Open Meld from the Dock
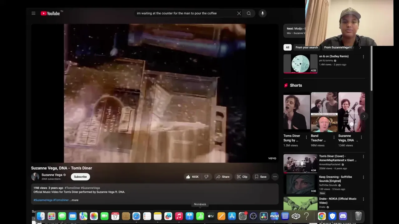This screenshot has width=399, height=224. tap(274, 216)
